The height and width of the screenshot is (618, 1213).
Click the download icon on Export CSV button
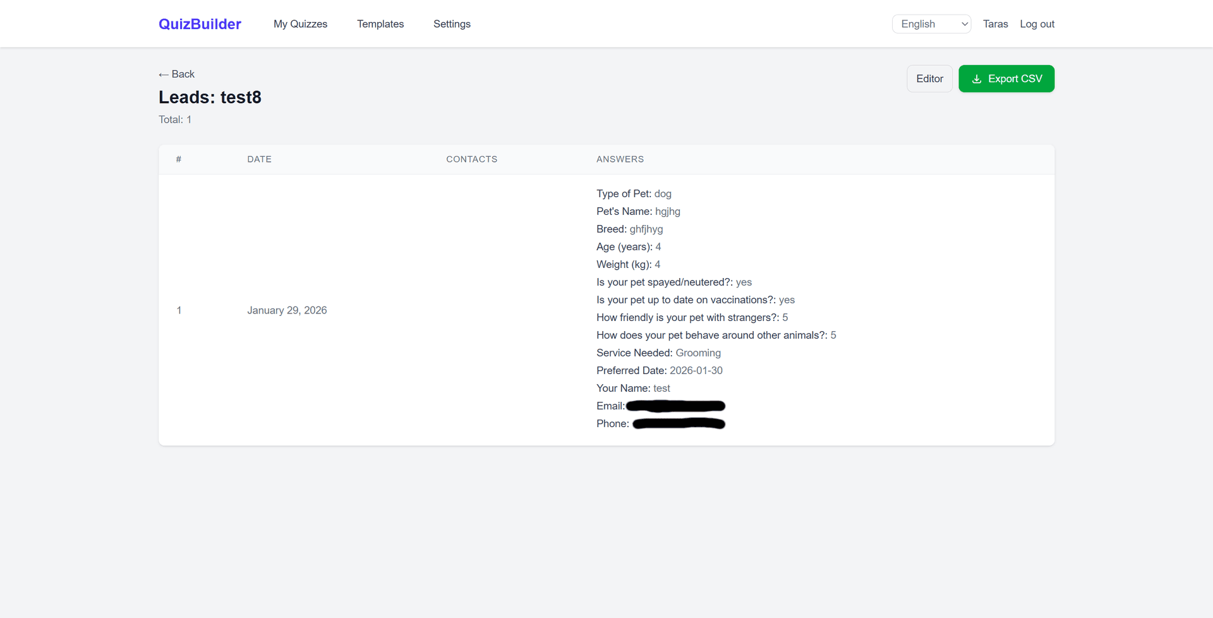pos(977,78)
